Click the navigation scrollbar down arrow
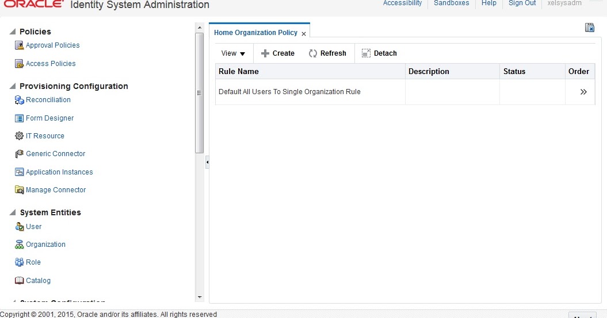607x318 pixels. click(200, 297)
